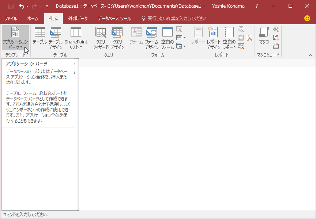
Task: Start the Form Wizard small icon
Action: [x=179, y=29]
